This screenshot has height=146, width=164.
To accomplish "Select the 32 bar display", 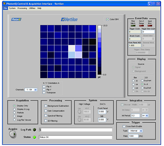I will [133, 81].
